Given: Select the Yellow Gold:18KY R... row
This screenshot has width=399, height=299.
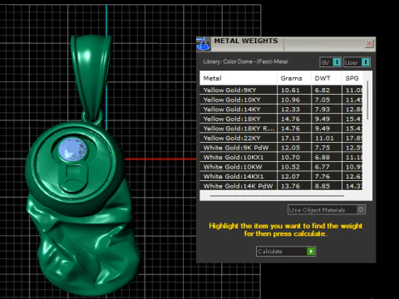Looking at the screenshot, I should click(281, 129).
